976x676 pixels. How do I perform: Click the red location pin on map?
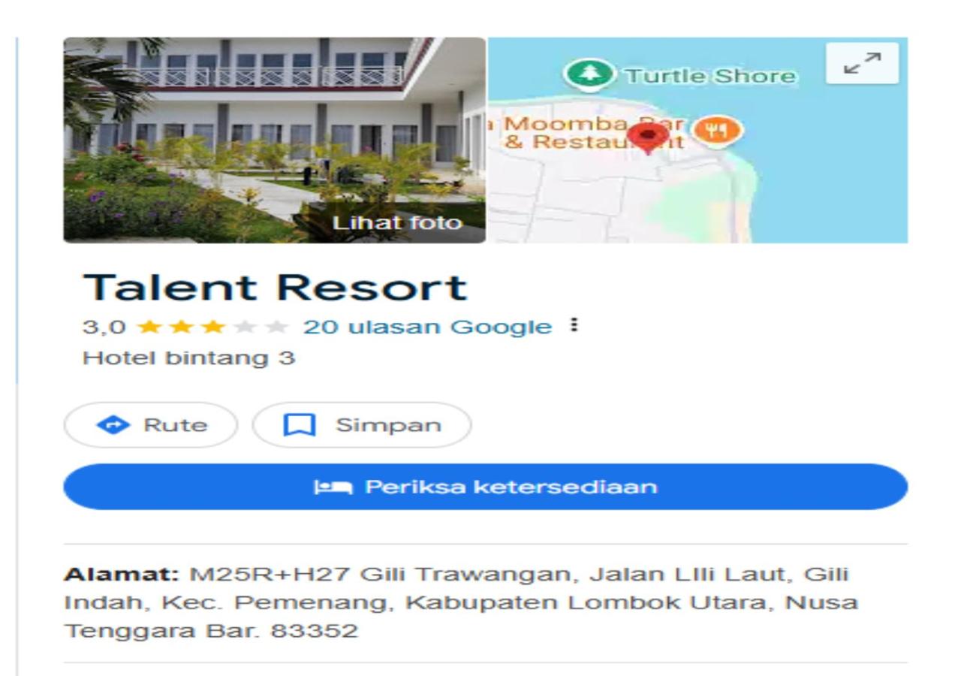click(x=648, y=137)
